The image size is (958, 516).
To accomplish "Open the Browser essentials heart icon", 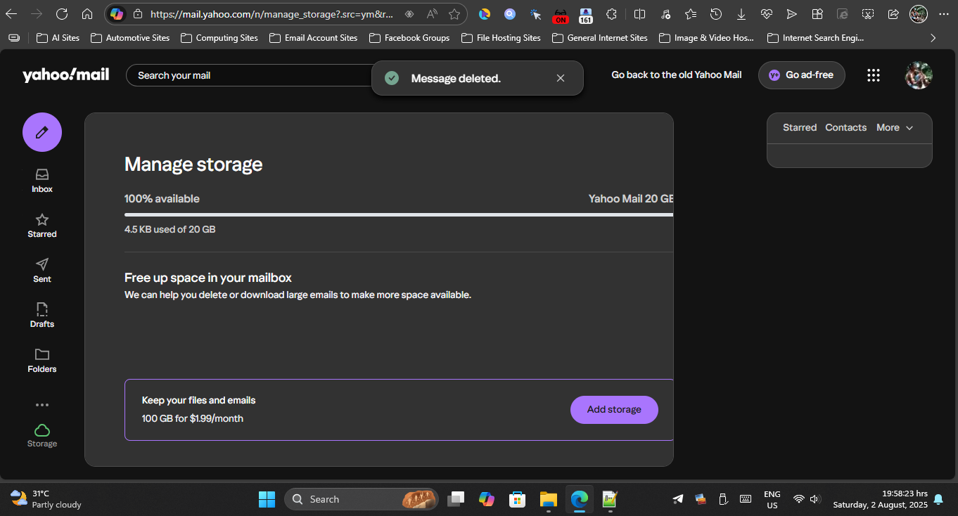I will point(766,14).
